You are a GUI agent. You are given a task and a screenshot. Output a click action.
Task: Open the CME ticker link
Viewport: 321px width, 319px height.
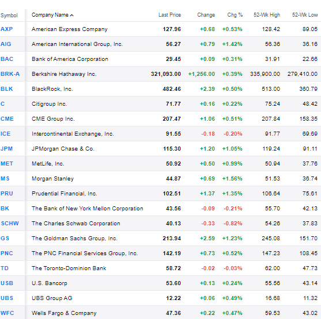[7, 118]
